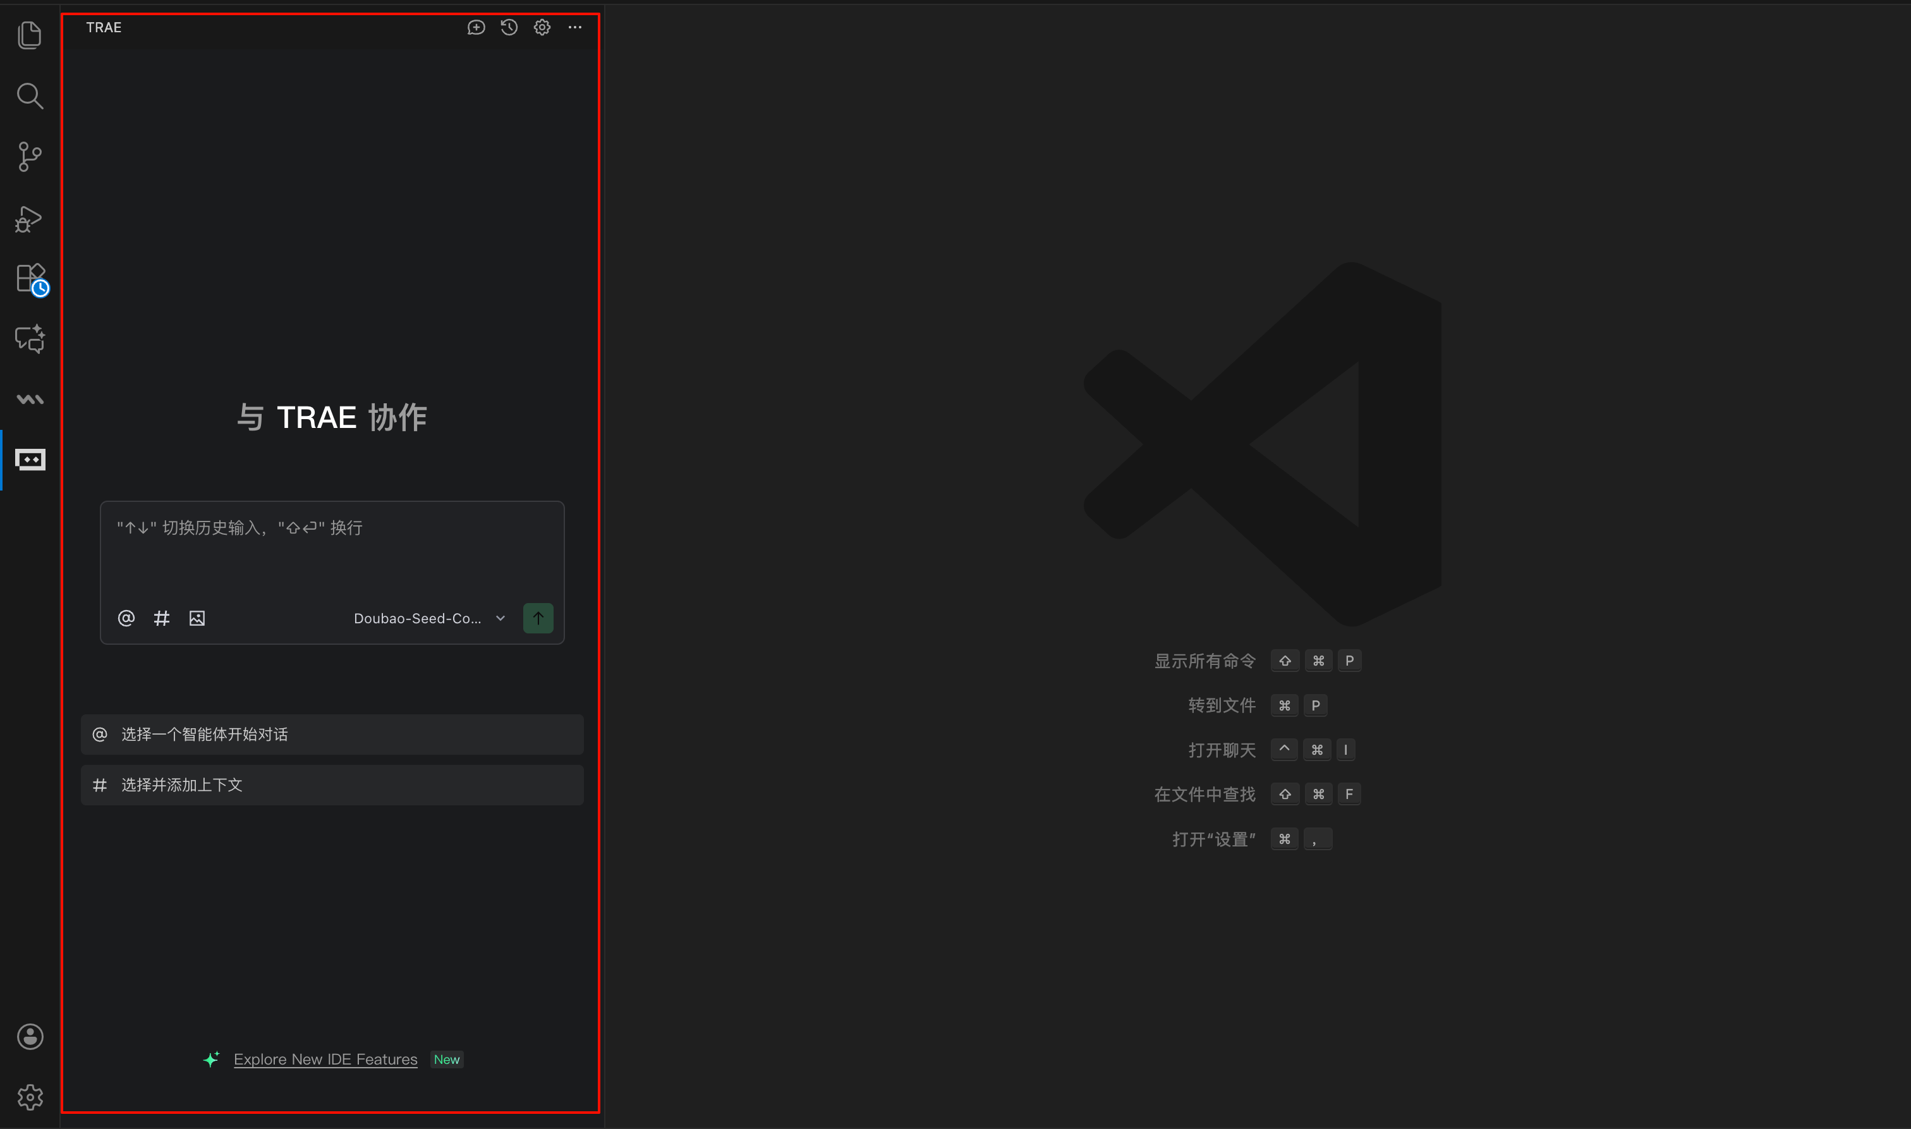Viewport: 1911px width, 1129px height.
Task: Click 选择一个智能体开始对话 suggestion
Action: [x=332, y=734]
